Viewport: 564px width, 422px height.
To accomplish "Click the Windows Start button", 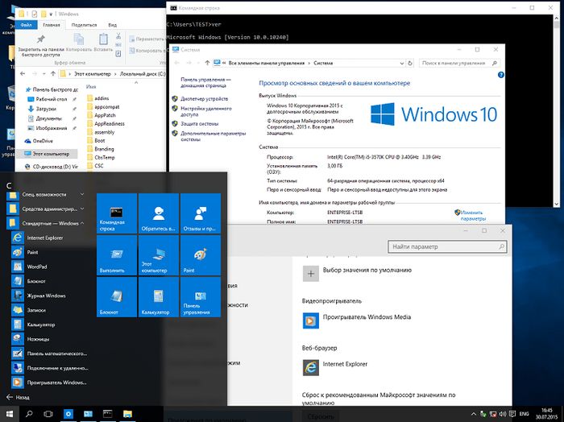I will tap(9, 414).
